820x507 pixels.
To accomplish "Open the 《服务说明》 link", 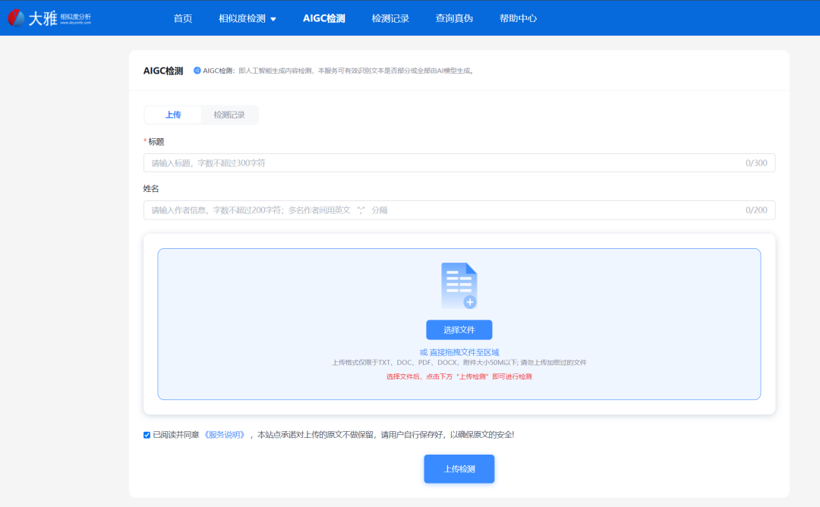I will click(224, 435).
